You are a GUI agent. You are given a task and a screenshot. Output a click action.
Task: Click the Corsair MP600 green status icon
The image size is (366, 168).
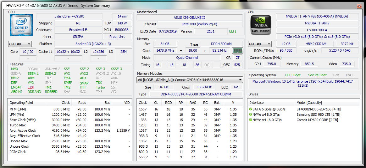coord(251,120)
